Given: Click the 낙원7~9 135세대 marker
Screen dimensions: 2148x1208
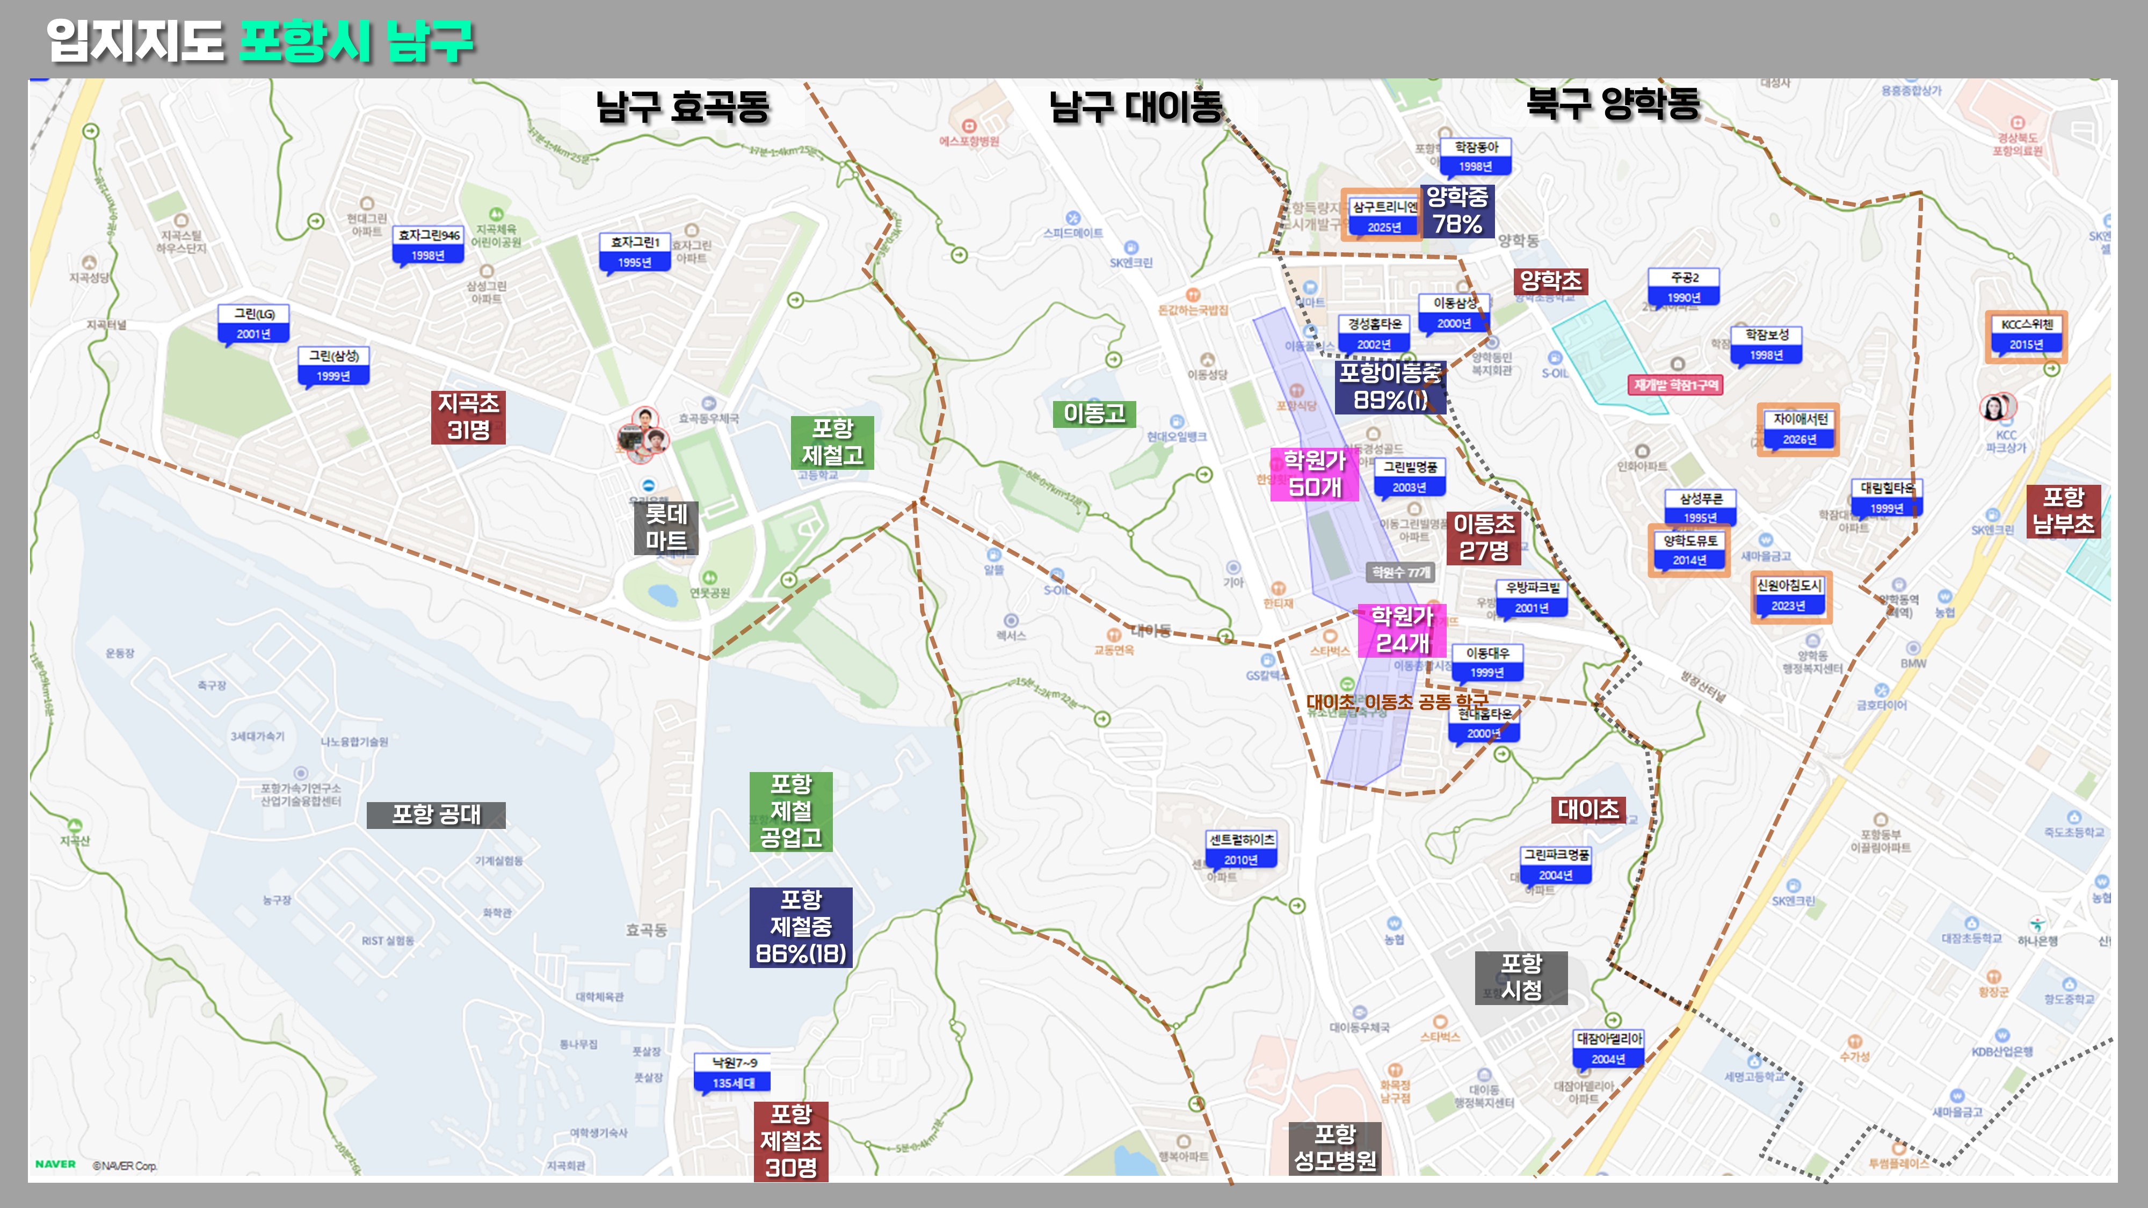Looking at the screenshot, I should (733, 1072).
